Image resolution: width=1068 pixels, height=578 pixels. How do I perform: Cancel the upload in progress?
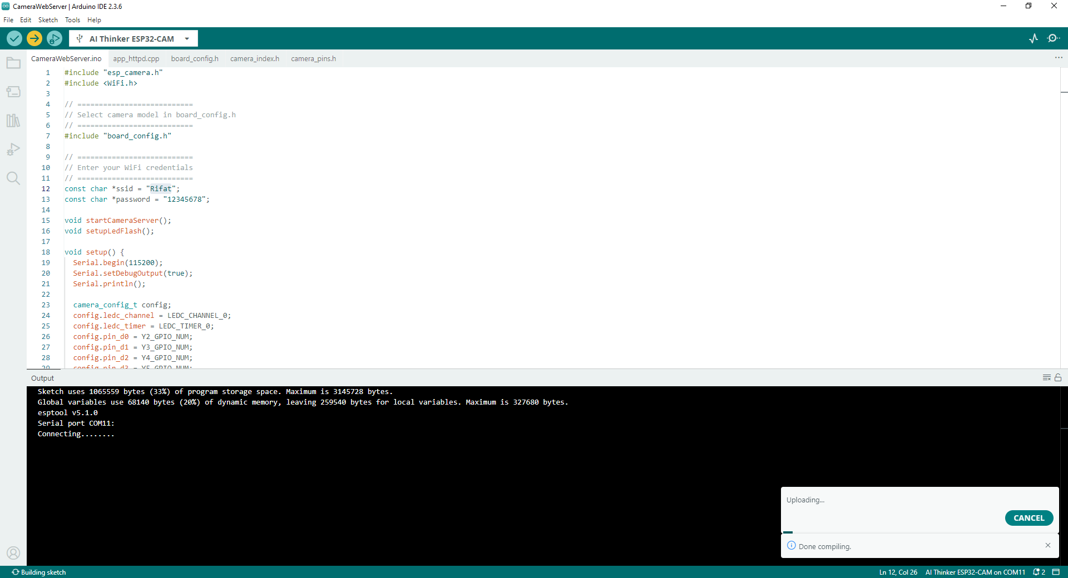1029,518
